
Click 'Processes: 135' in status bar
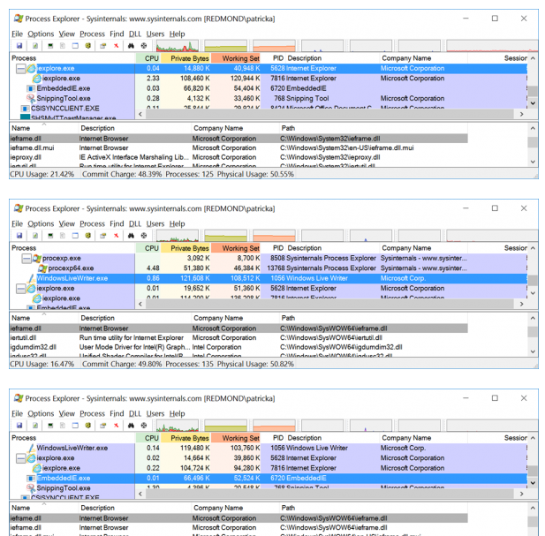coord(189,364)
